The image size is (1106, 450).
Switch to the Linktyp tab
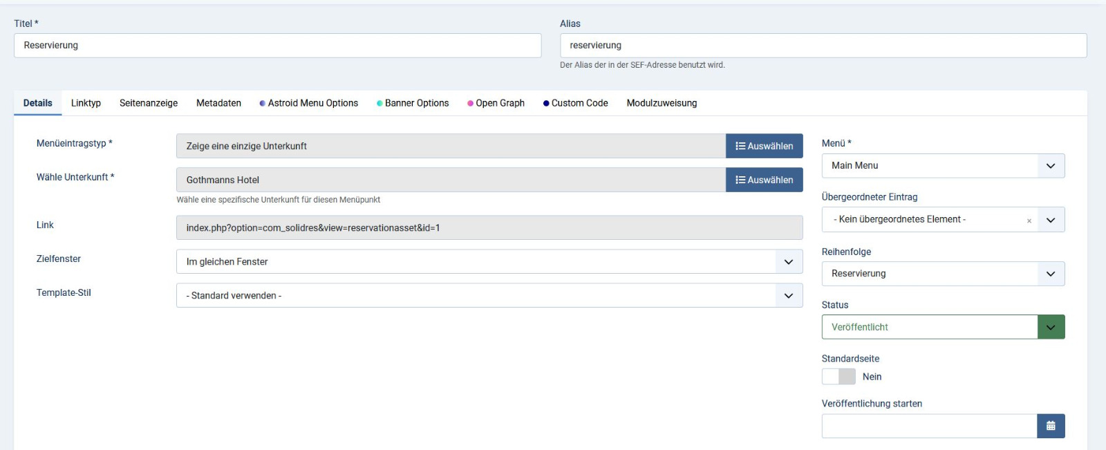[x=86, y=103]
